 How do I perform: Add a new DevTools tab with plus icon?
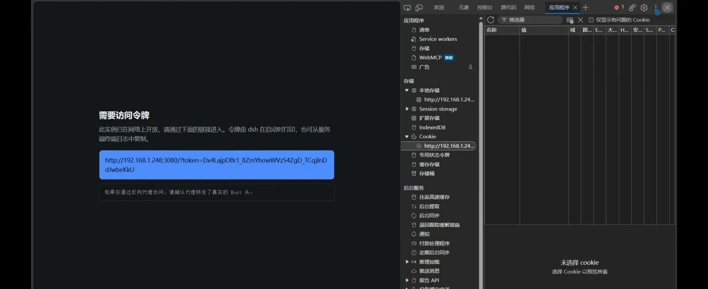[585, 8]
